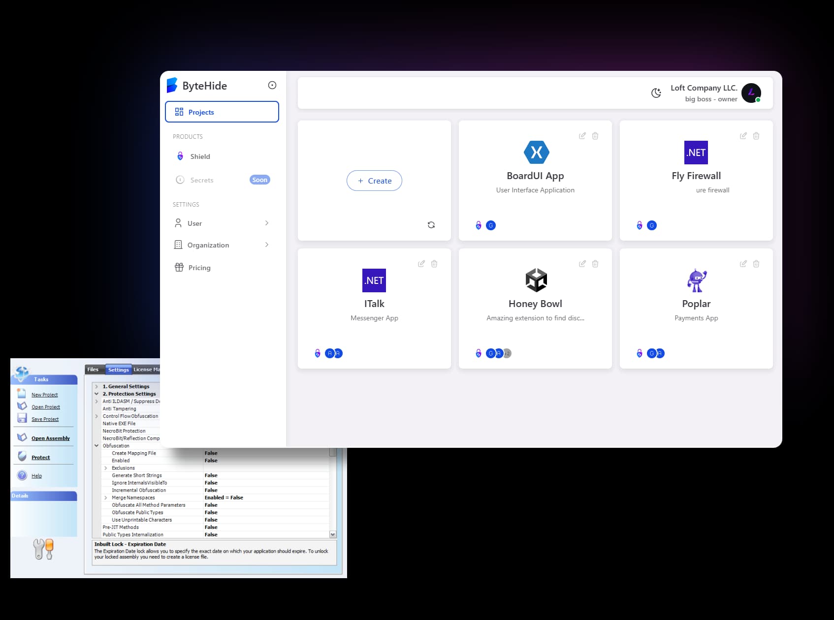Open the Loft Company profile avatar

751,93
